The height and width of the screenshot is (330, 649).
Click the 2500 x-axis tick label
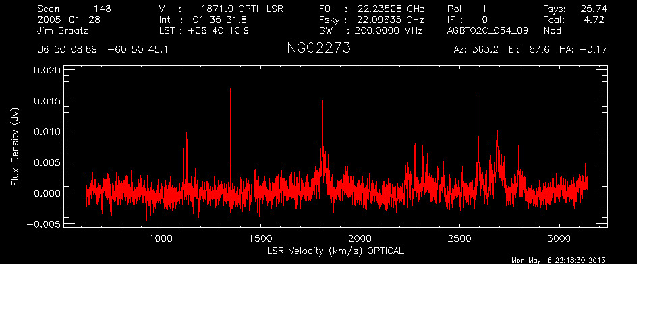(x=459, y=238)
